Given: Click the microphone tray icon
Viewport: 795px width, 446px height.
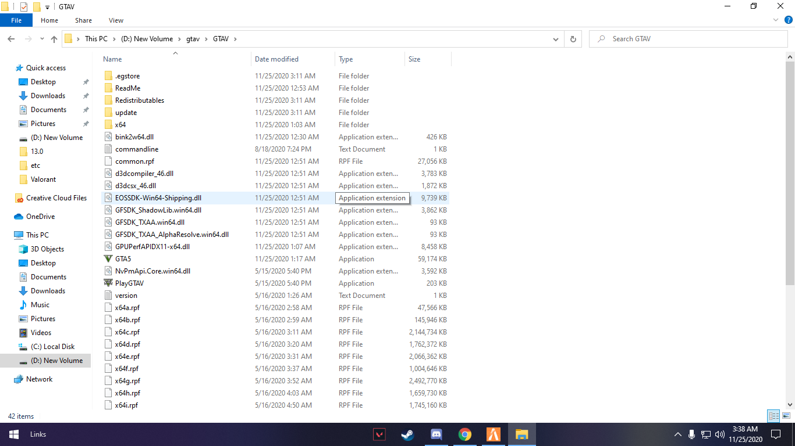Looking at the screenshot, I should 691,434.
